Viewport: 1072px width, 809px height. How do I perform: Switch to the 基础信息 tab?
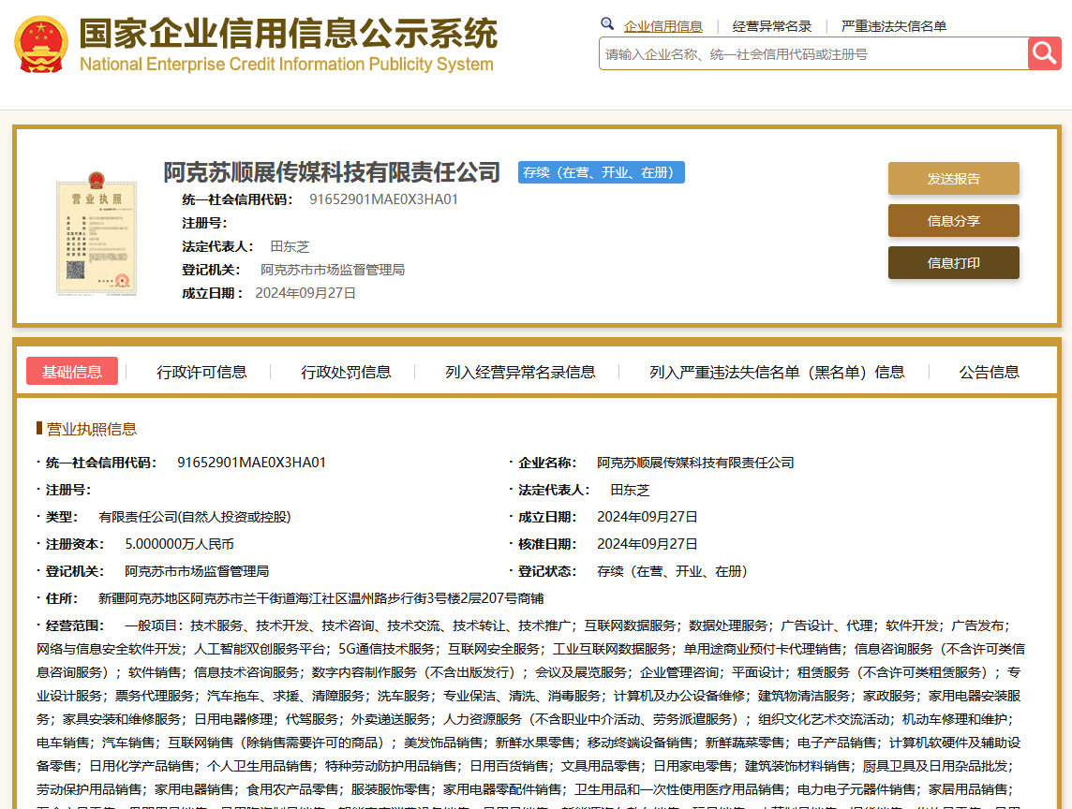[72, 371]
